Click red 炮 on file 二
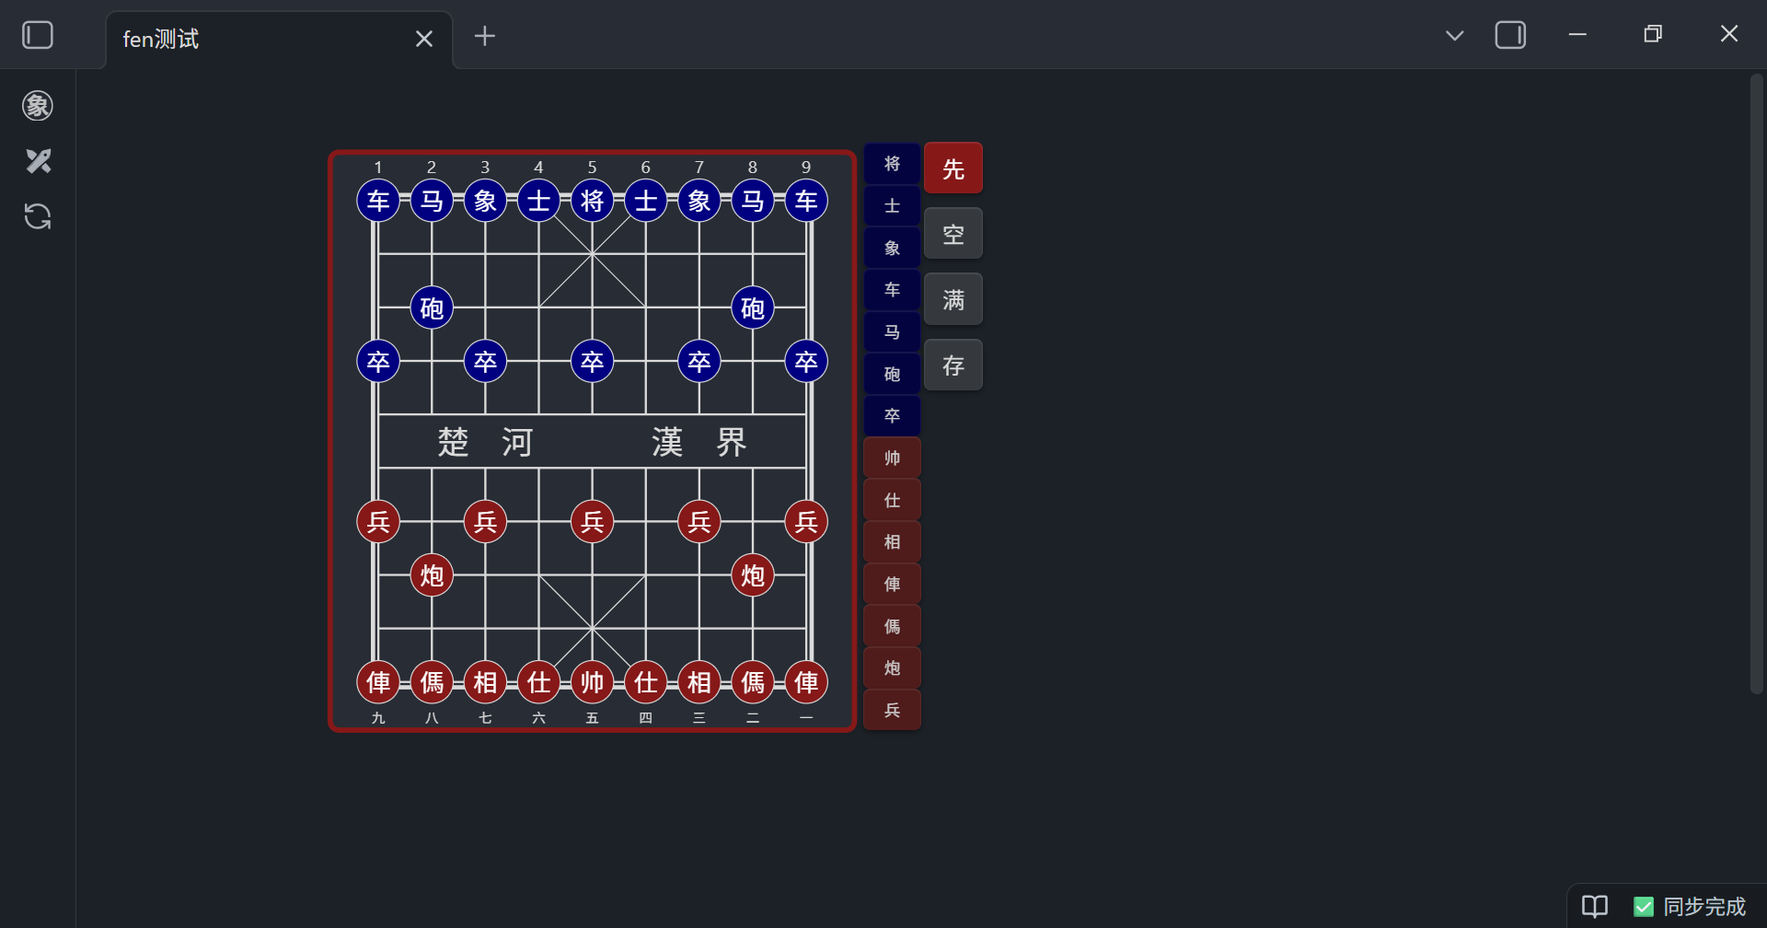The image size is (1767, 928). (753, 575)
